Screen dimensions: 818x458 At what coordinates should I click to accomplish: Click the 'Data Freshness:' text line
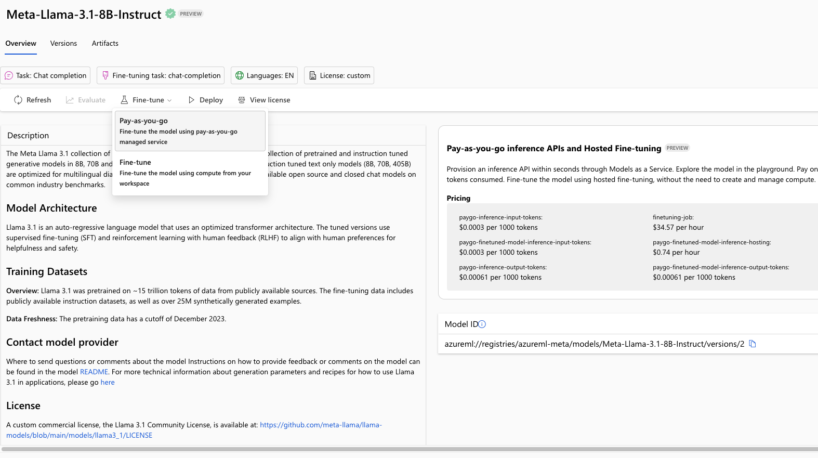coord(116,319)
